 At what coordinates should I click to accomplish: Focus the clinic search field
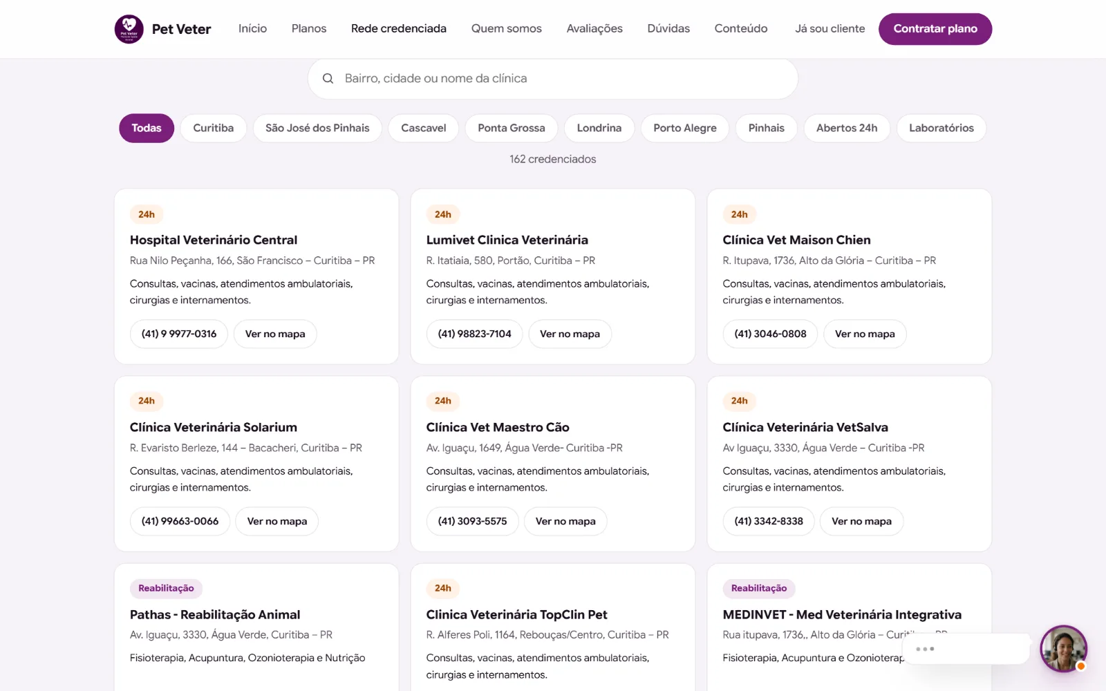pyautogui.click(x=553, y=79)
